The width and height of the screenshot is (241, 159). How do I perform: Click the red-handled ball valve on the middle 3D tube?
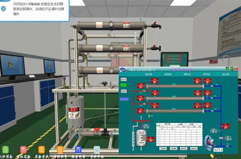(155, 48)
